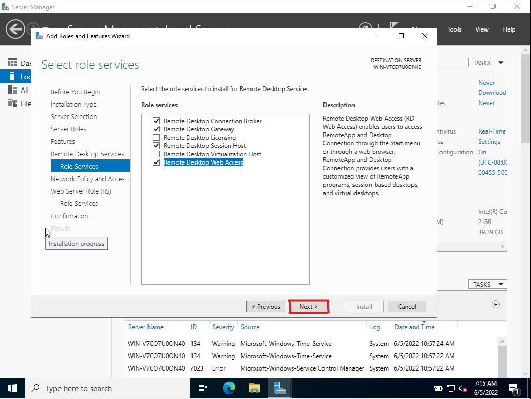531x399 pixels.
Task: Sort events by ID column
Action: point(194,327)
